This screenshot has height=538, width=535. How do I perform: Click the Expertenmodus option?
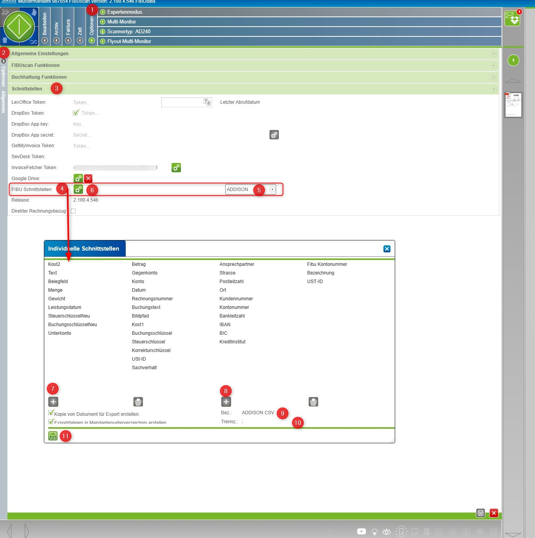[x=125, y=12]
